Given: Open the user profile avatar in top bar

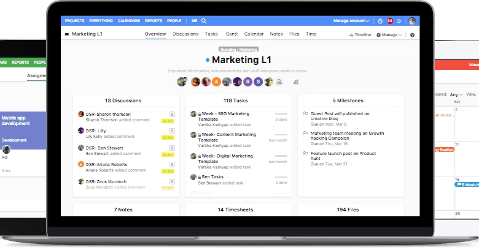Looking at the screenshot, I should (x=412, y=21).
